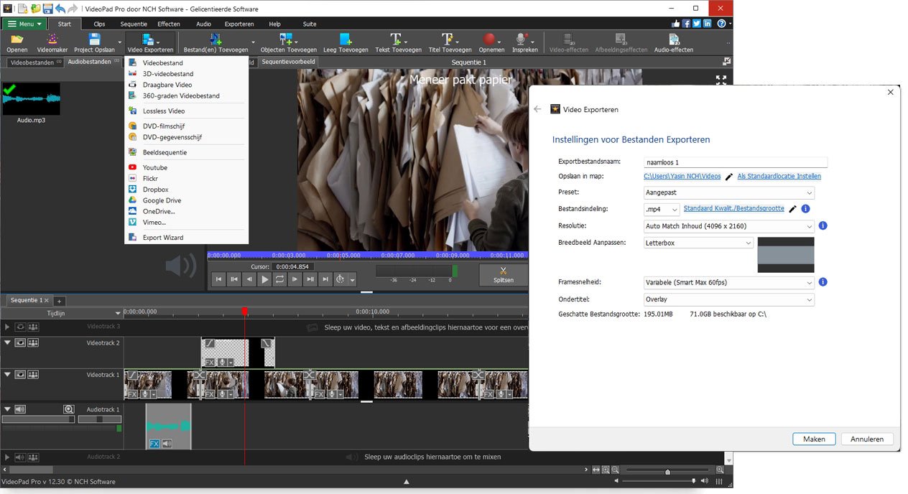Click the Splitsen scissors button
The width and height of the screenshot is (908, 494).
pyautogui.click(x=503, y=275)
